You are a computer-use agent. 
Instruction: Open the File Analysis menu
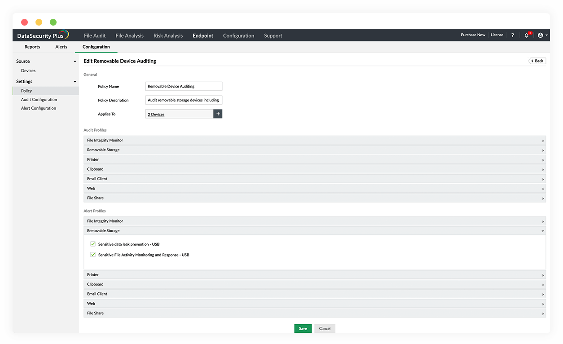(130, 35)
